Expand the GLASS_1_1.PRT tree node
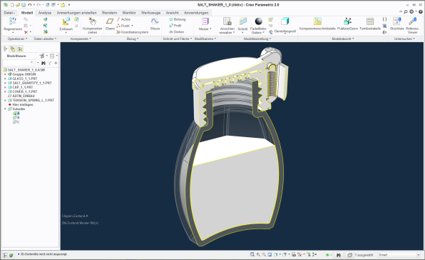The width and height of the screenshot is (425, 260). 5,79
